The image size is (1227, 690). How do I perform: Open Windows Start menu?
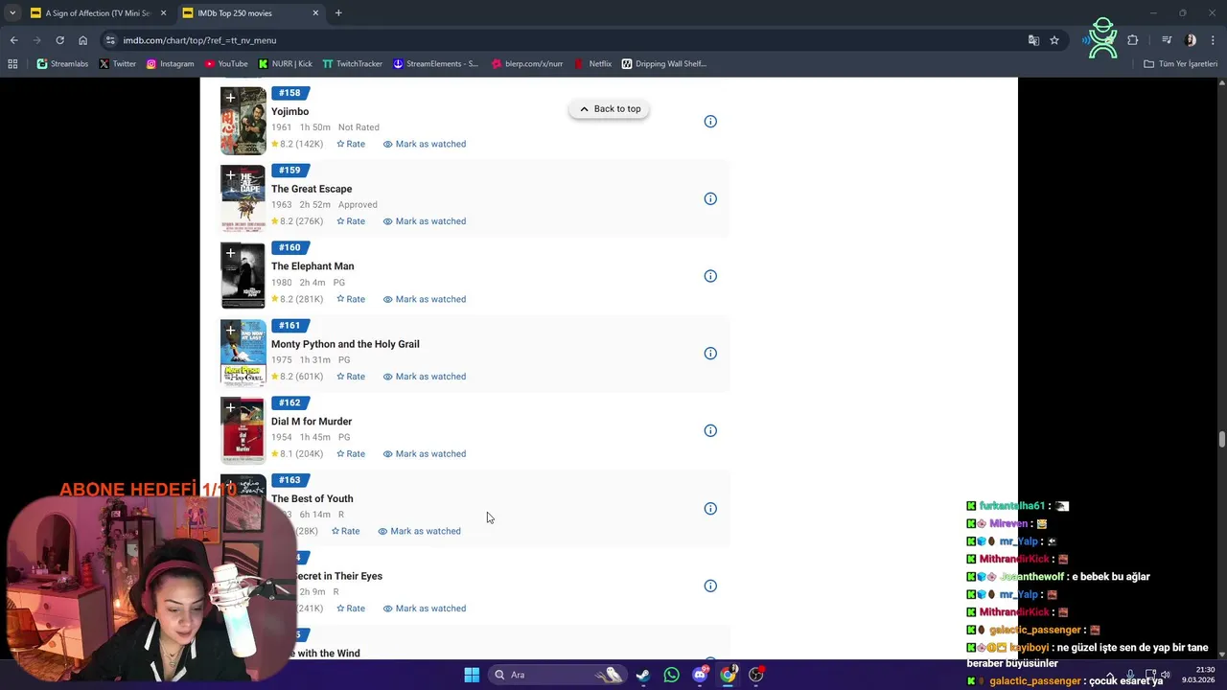(472, 675)
